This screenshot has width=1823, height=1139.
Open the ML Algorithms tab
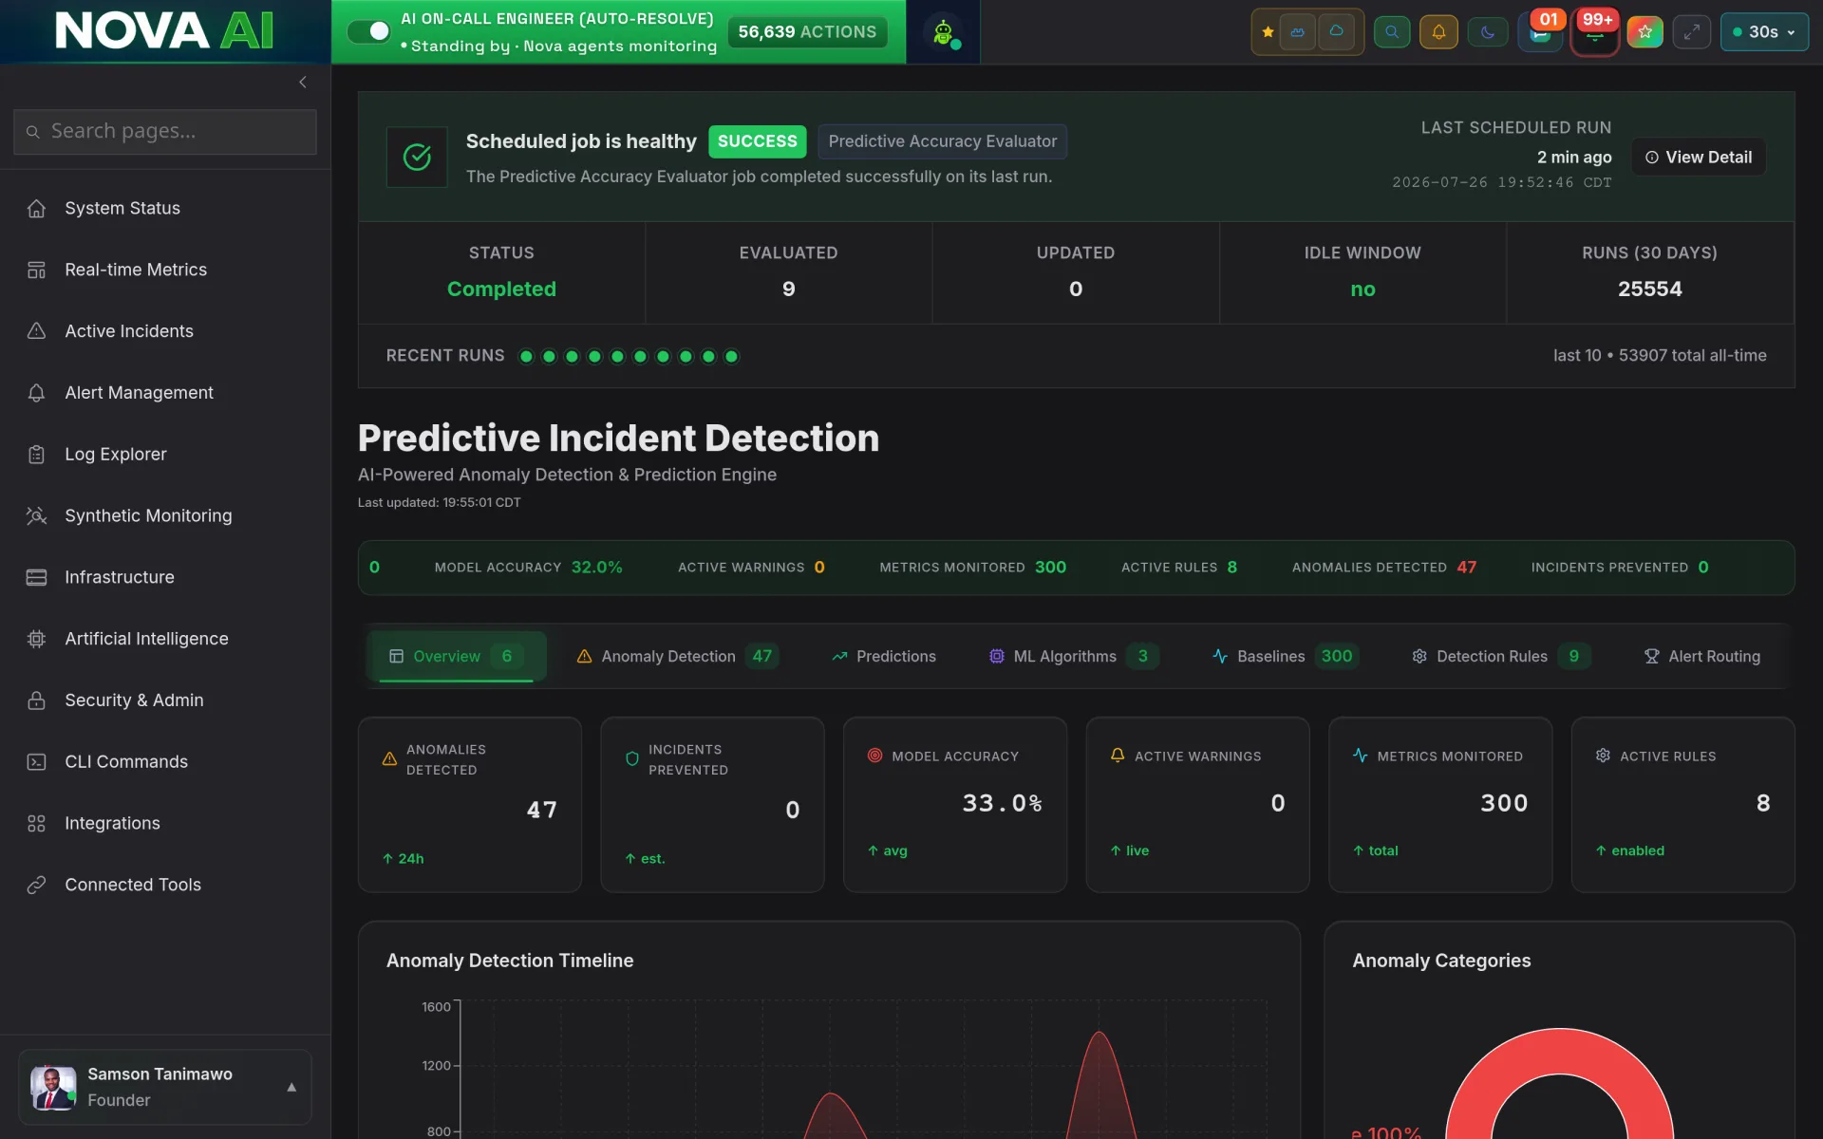1074,656
